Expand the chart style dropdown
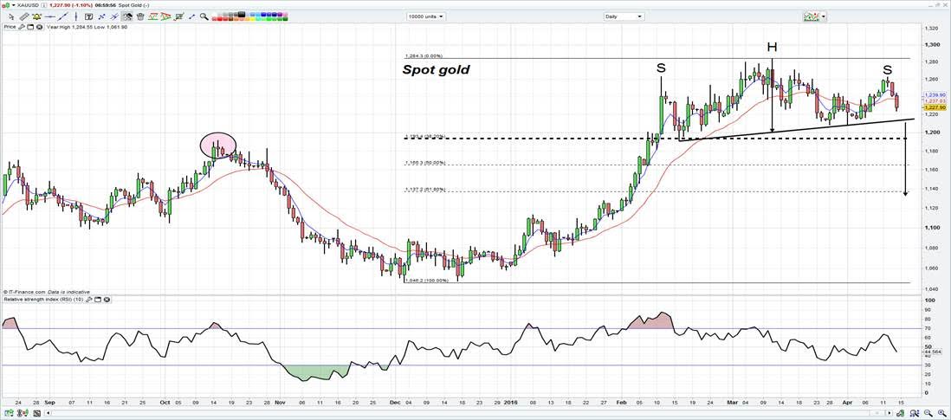 pyautogui.click(x=824, y=16)
